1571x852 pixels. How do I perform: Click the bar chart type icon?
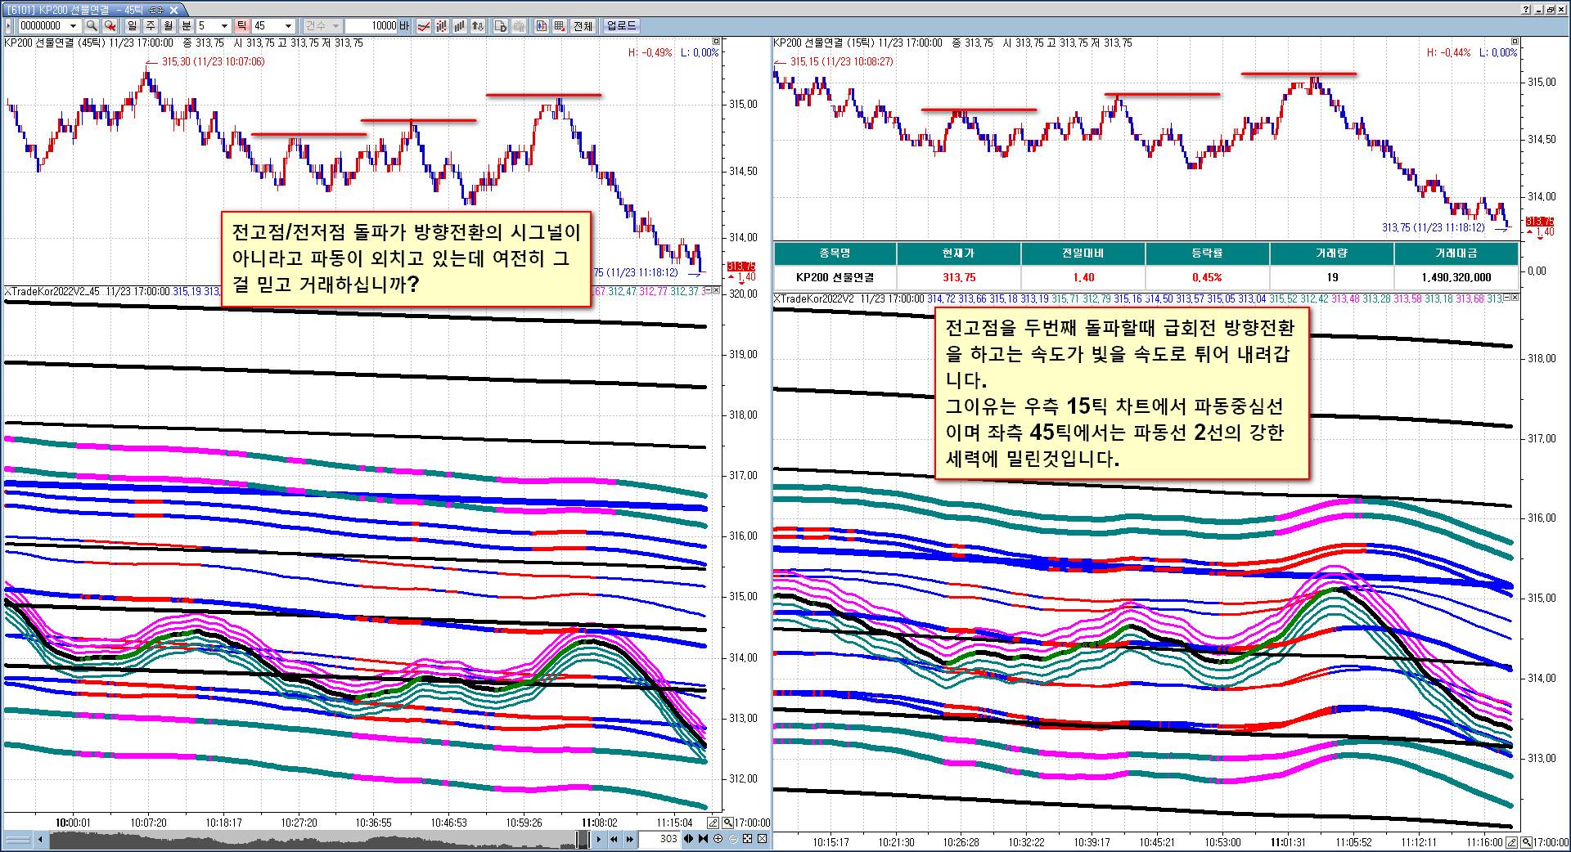click(461, 26)
